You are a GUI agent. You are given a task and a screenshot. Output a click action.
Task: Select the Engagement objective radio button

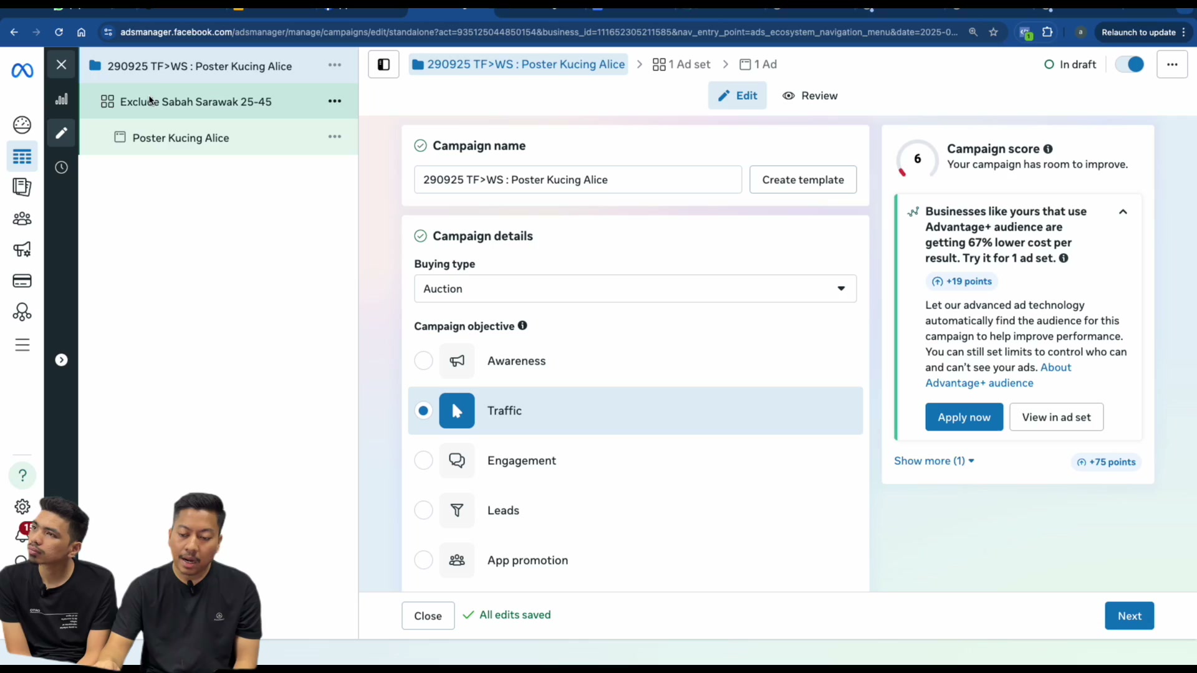(423, 460)
